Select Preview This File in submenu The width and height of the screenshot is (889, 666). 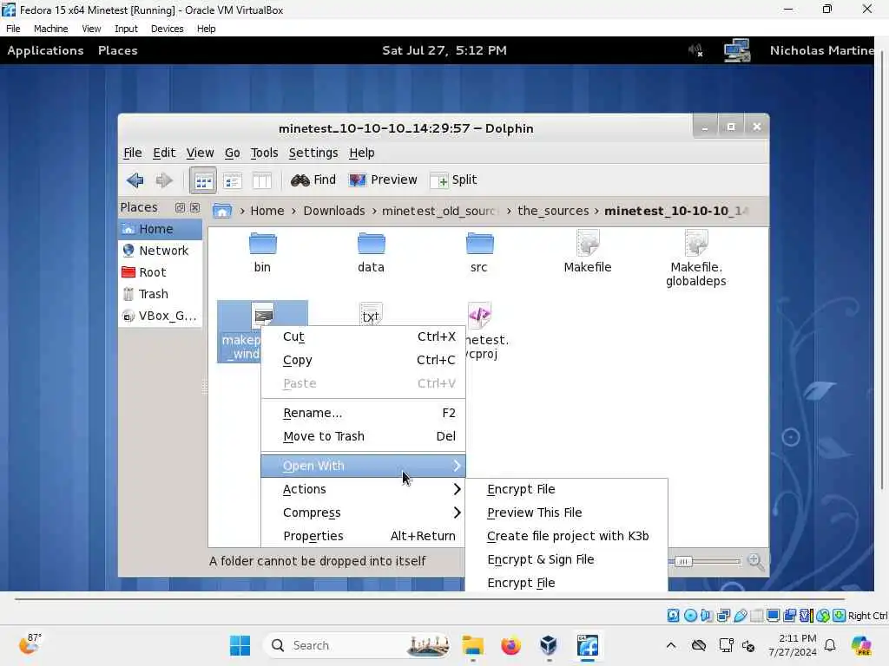[566, 513]
